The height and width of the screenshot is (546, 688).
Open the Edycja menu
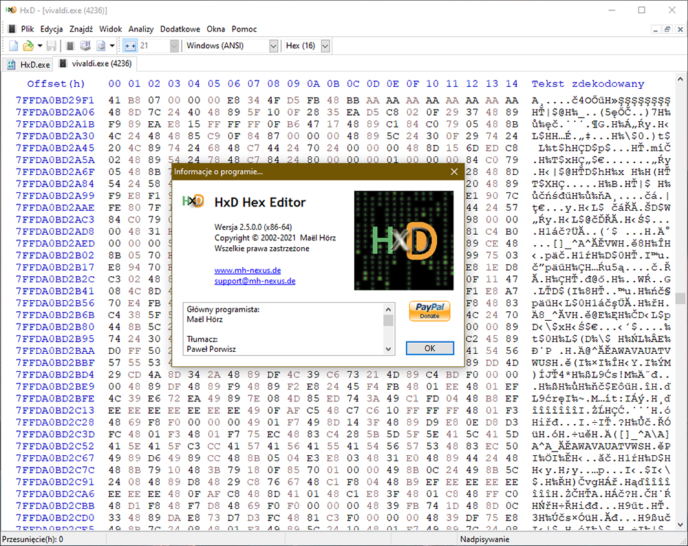coord(52,29)
